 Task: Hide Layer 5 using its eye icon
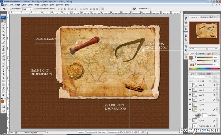click(190, 95)
